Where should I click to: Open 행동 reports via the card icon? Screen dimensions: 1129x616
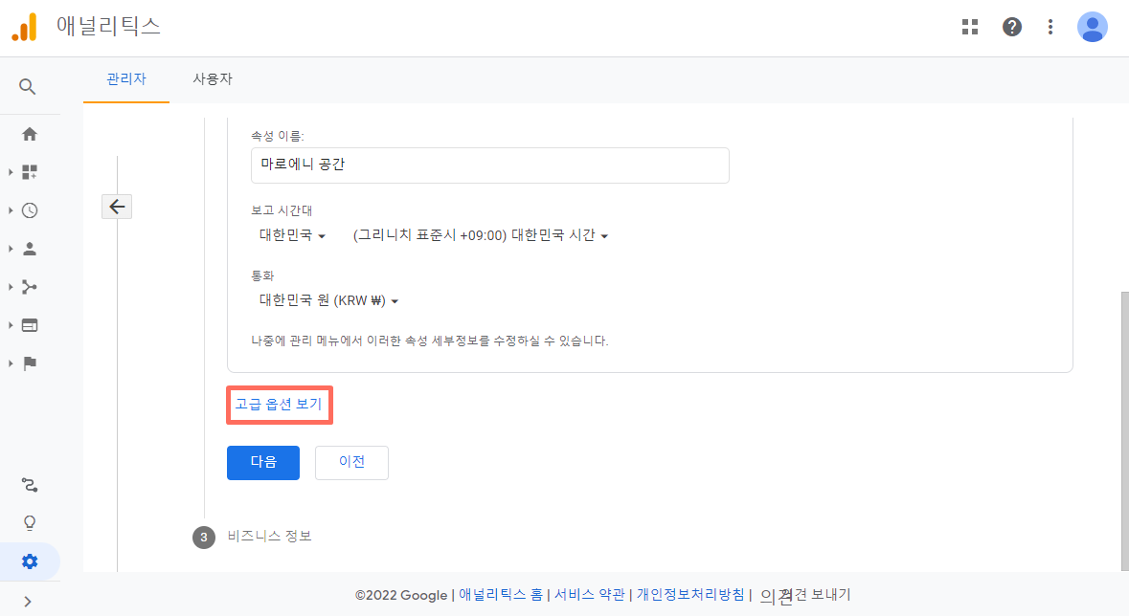[29, 325]
